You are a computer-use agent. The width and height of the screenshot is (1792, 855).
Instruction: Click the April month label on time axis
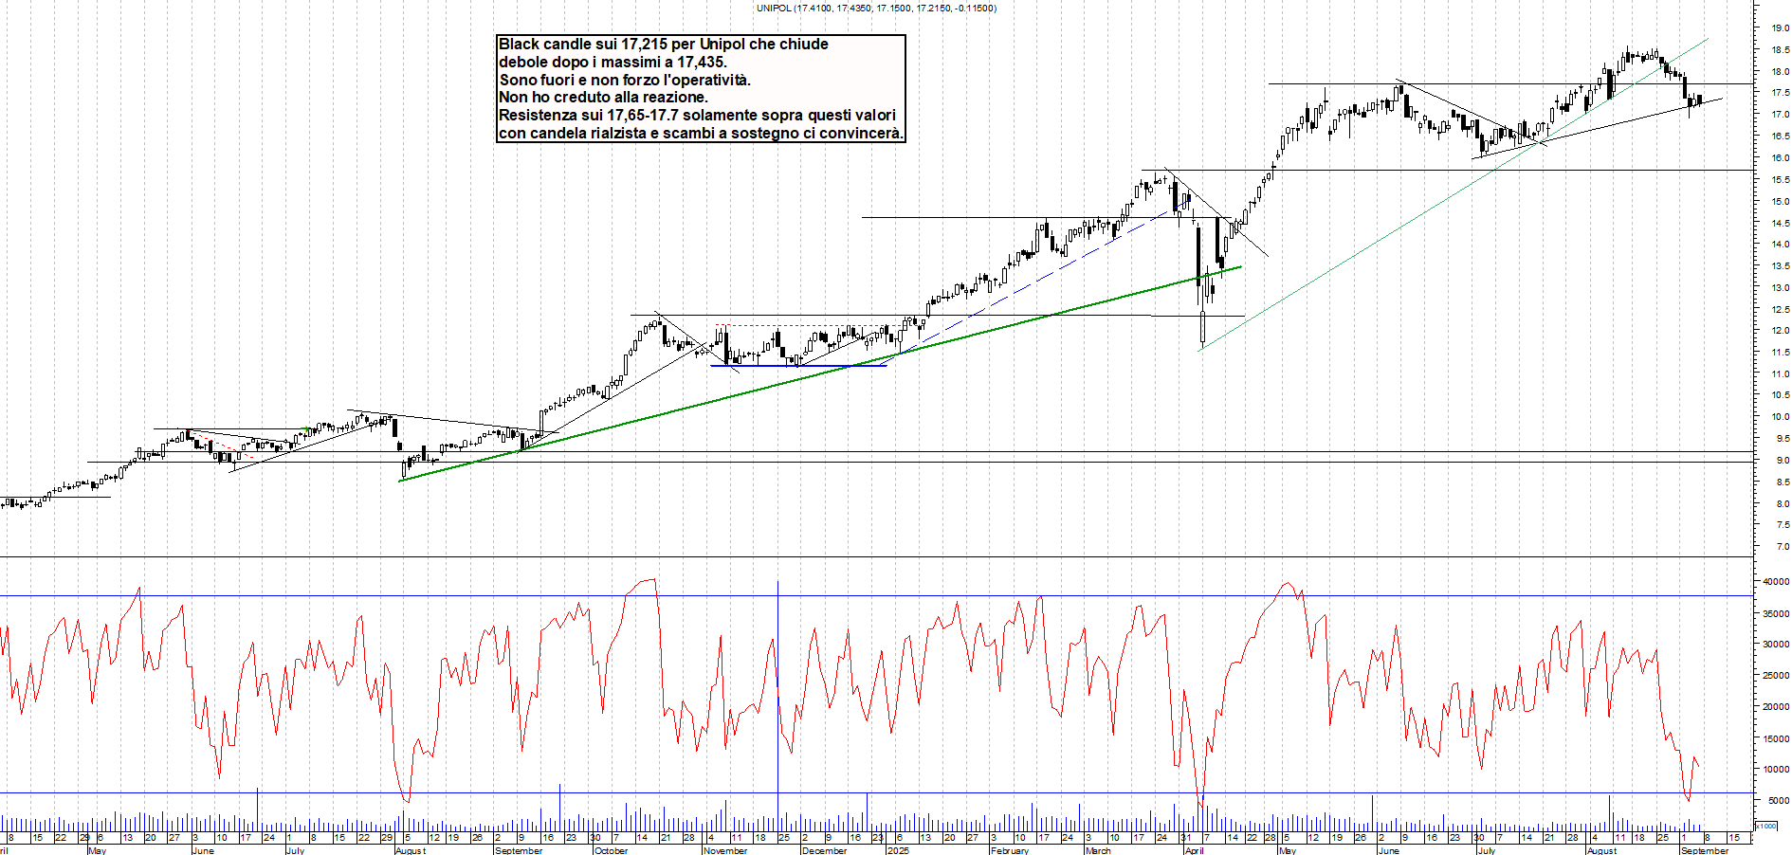point(1194,850)
